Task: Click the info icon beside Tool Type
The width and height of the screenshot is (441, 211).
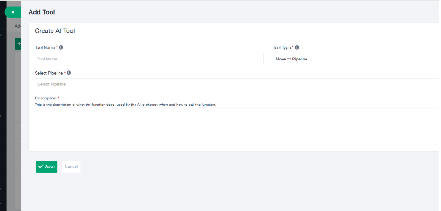Action: click(x=297, y=47)
